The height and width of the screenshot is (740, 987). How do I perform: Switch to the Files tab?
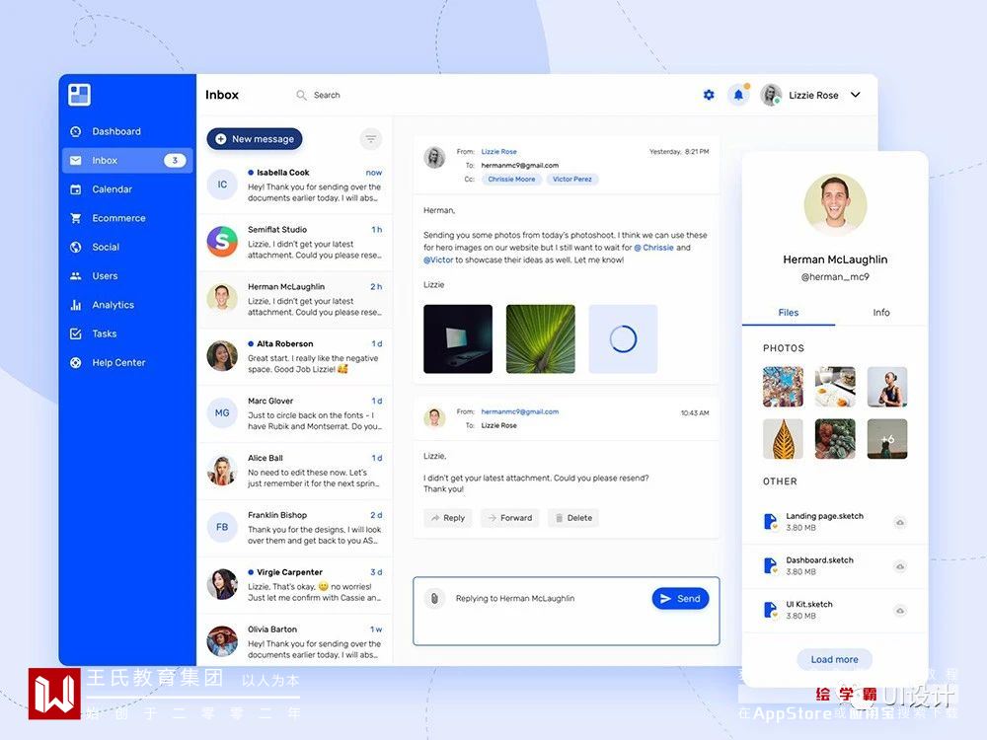pos(788,313)
